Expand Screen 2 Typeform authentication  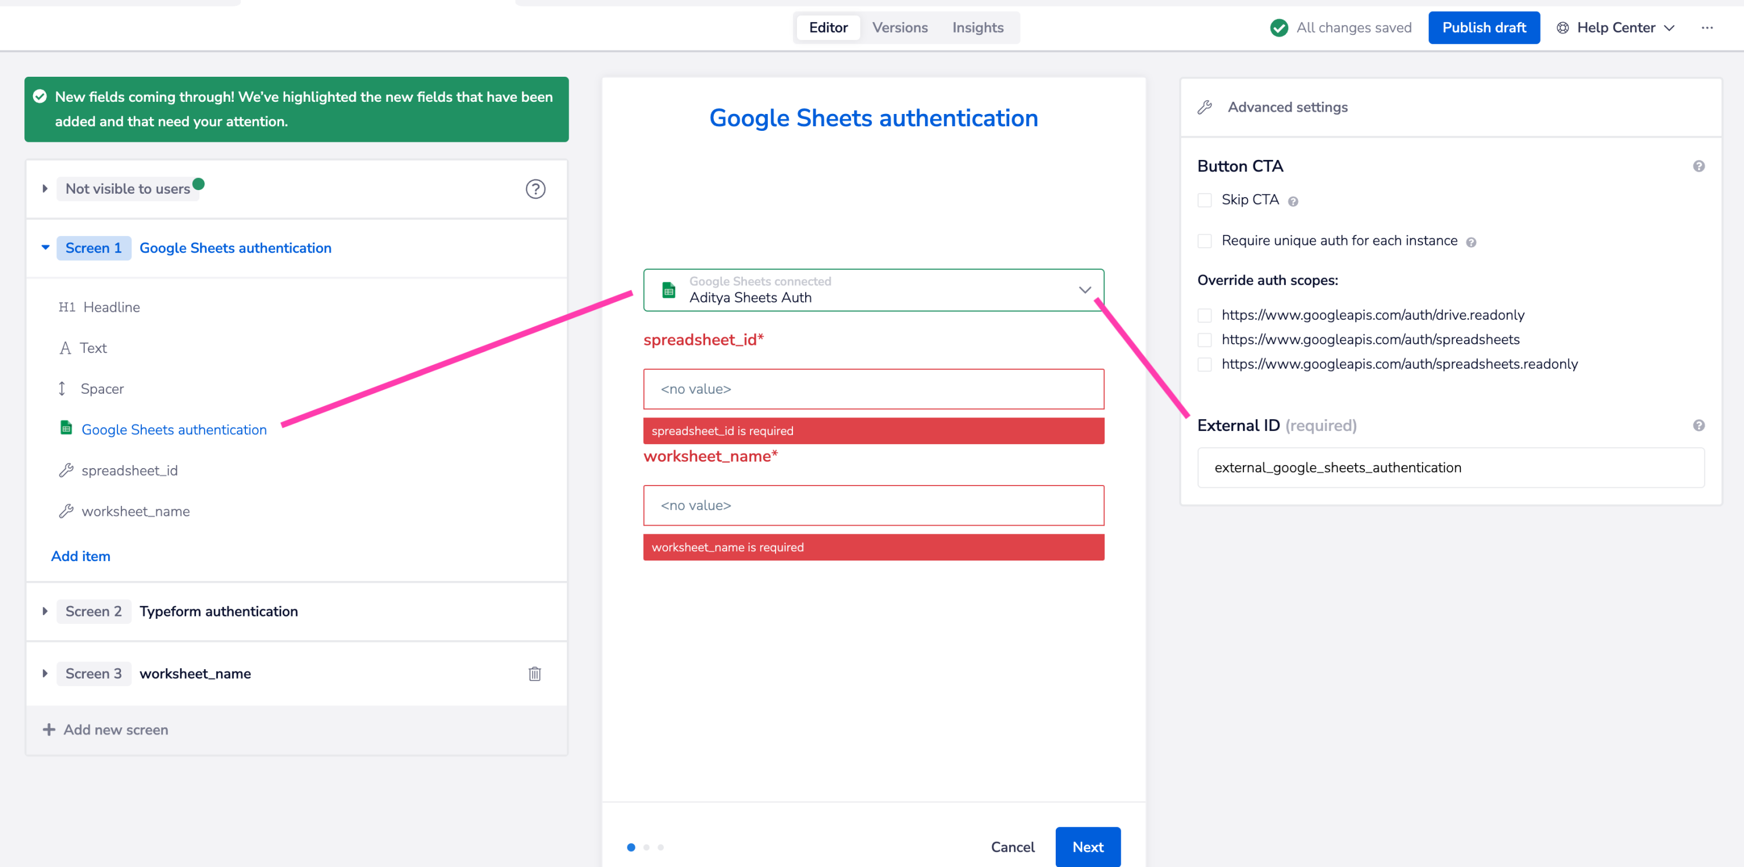point(45,611)
